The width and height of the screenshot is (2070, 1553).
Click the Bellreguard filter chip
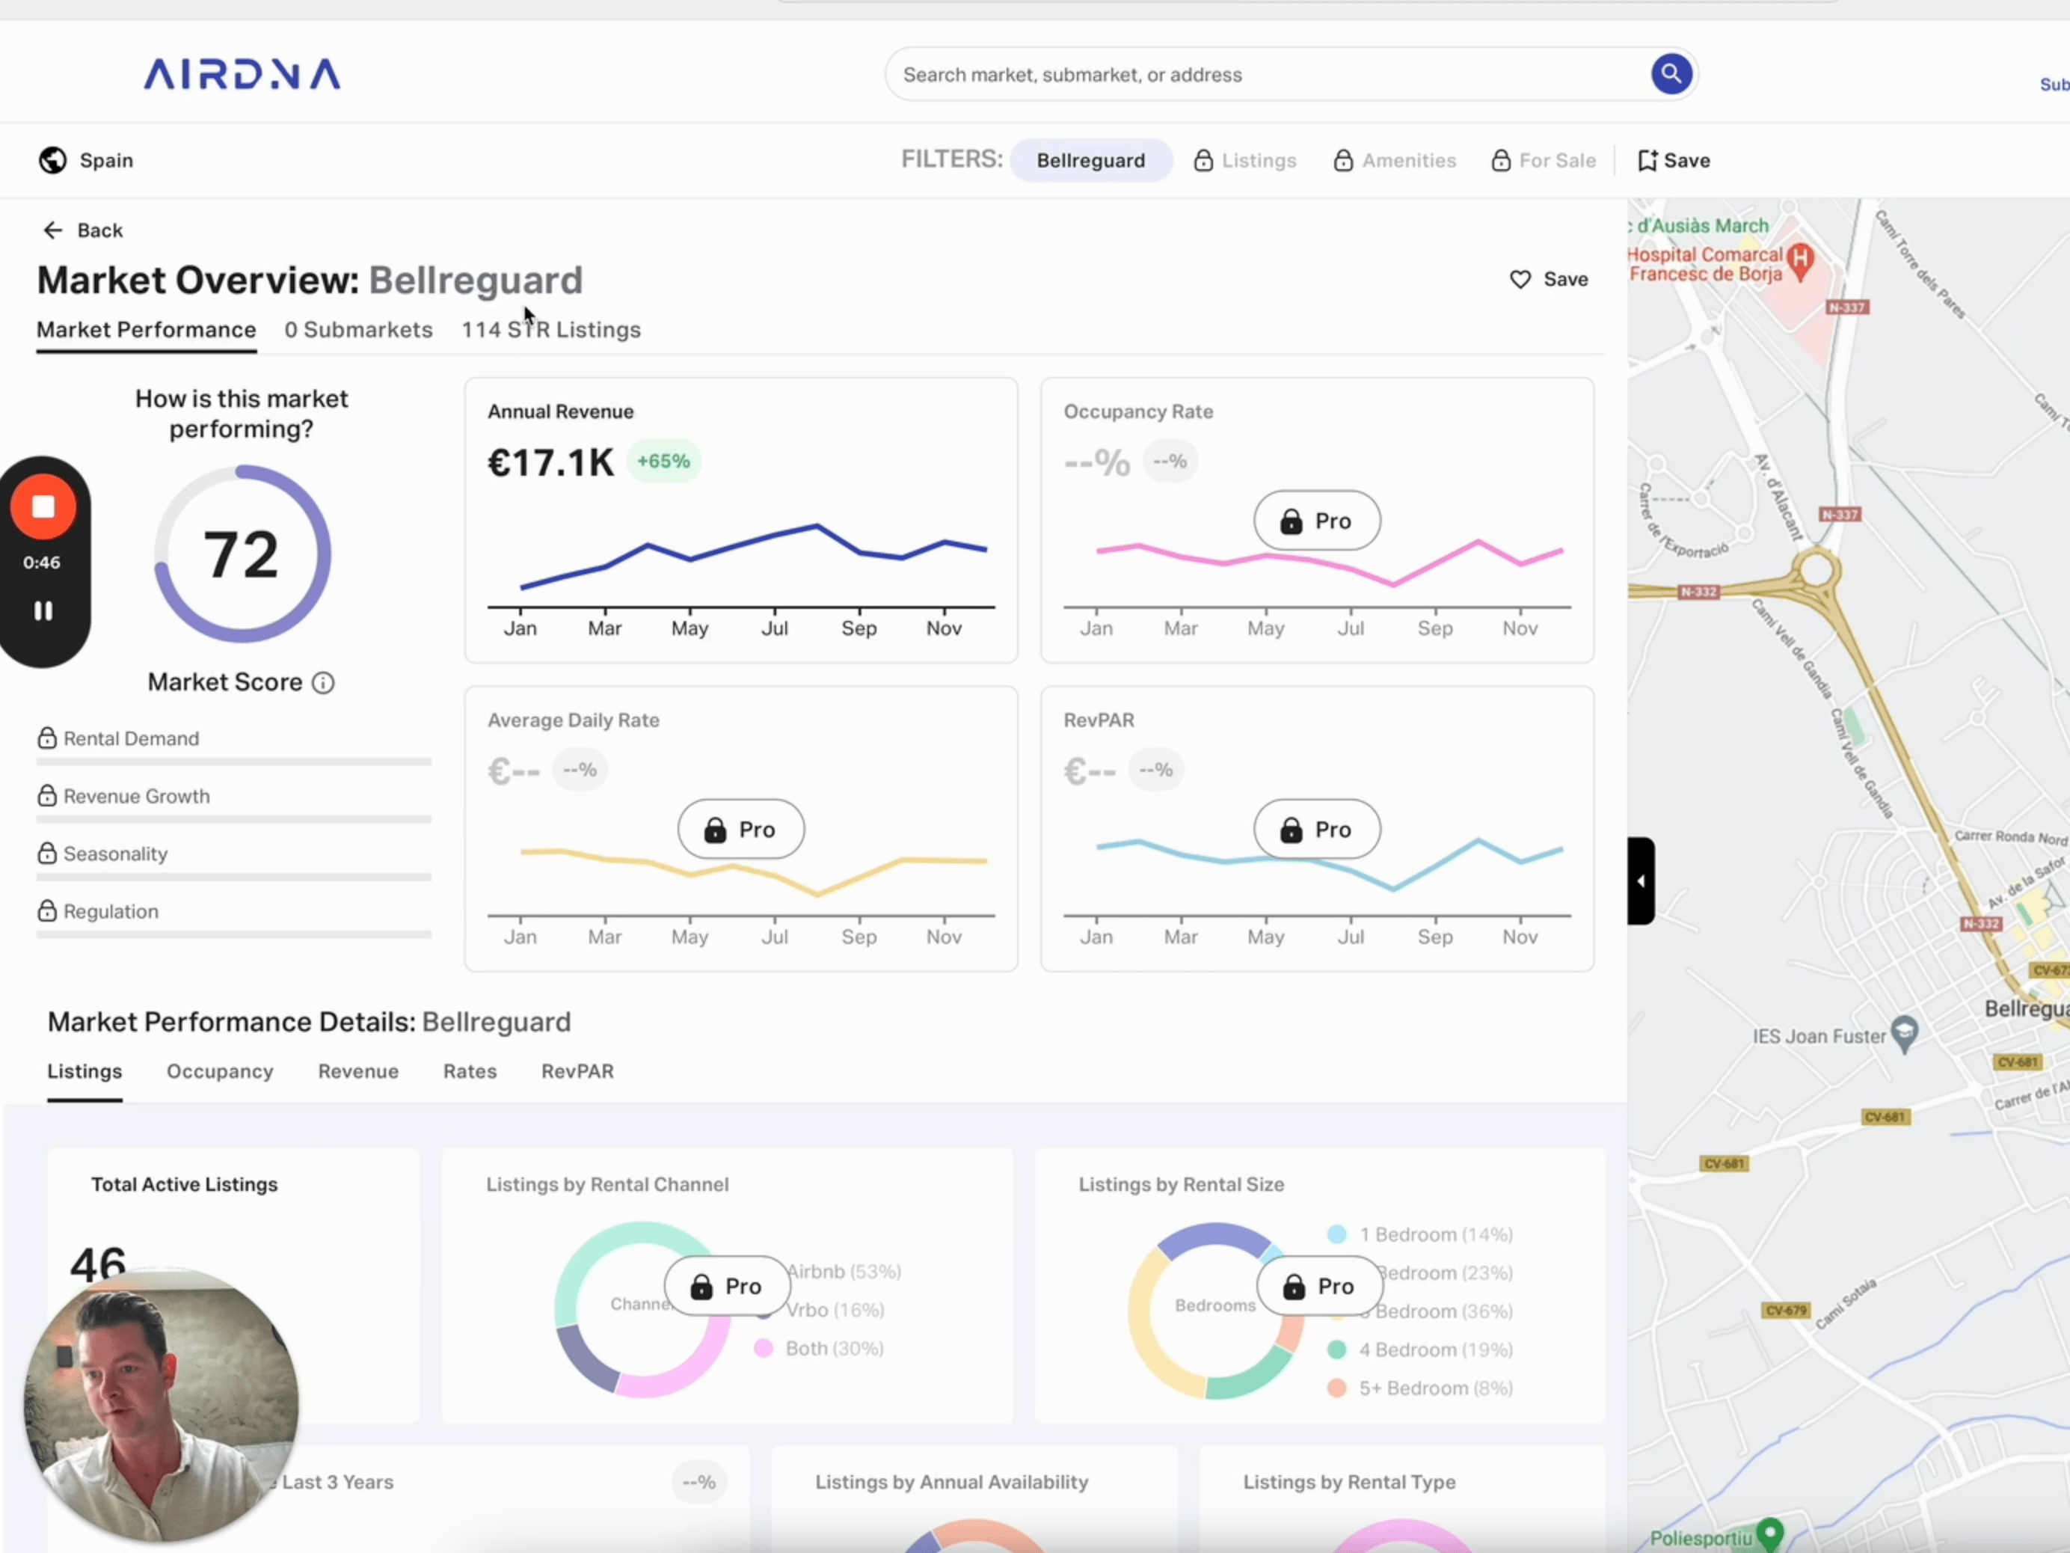coord(1090,160)
